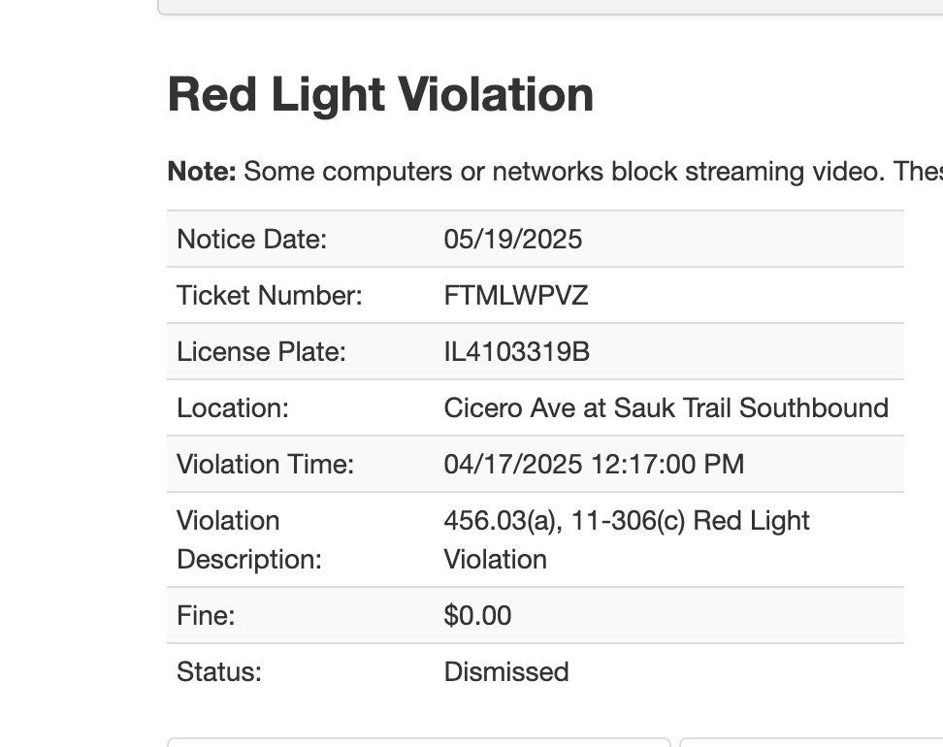The height and width of the screenshot is (747, 943).
Task: Click the Violation Time label cell
Action: point(265,464)
